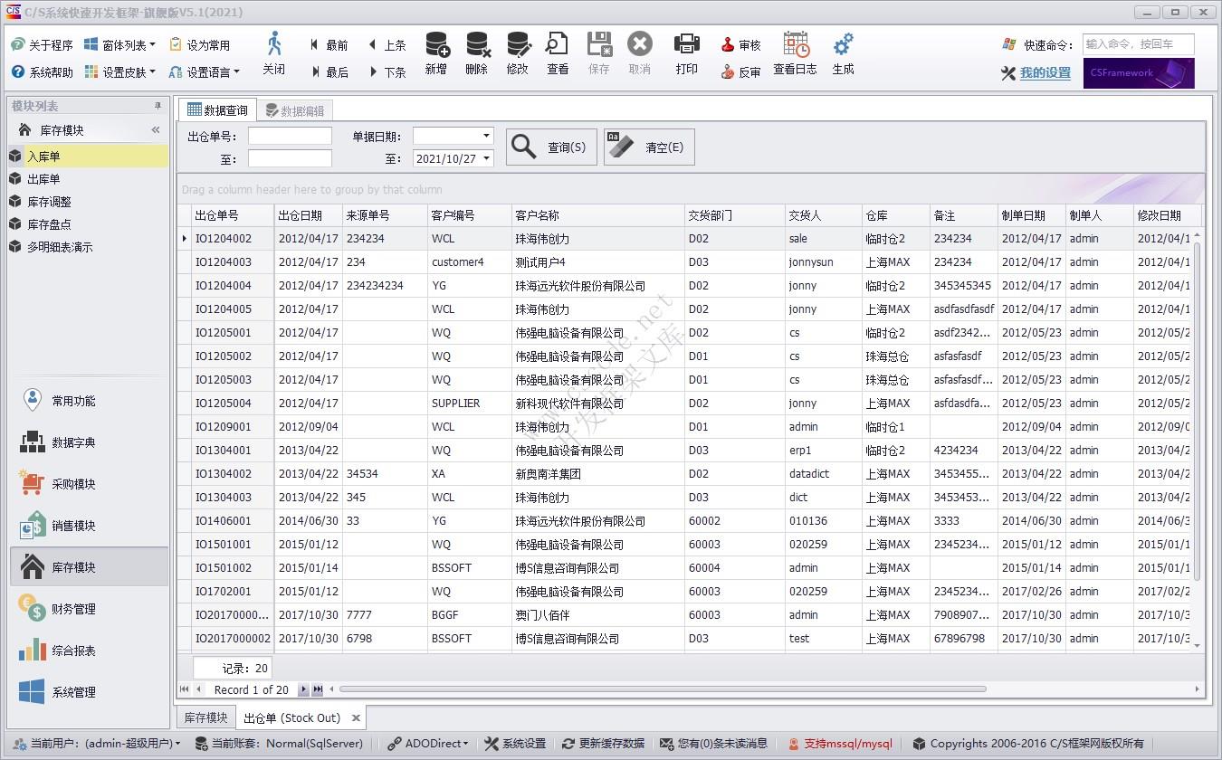Open the 修改 (Modify) tool
Viewport: 1222px width, 760px height.
point(518,54)
